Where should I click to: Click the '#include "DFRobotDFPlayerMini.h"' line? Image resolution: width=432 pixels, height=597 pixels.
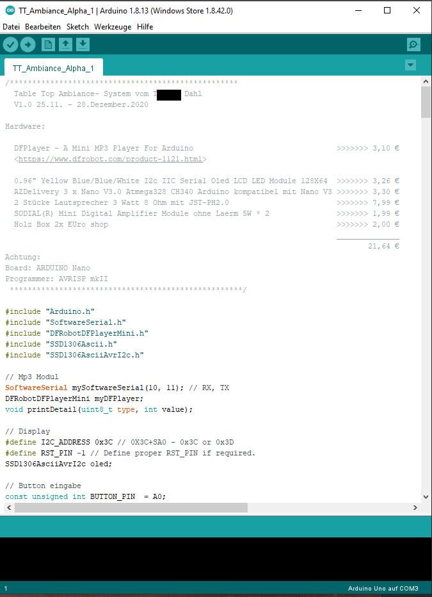pos(76,333)
